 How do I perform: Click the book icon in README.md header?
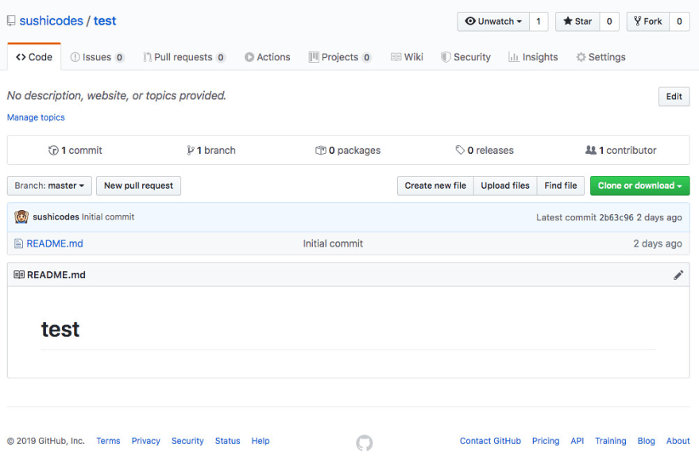click(19, 274)
